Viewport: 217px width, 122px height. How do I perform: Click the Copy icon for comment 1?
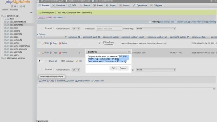pyautogui.click(x=51, y=43)
